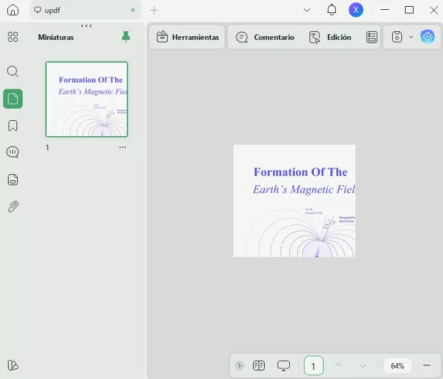Screen dimensions: 443x379
Task: Open page 1 thumbnail options menu
Action: [123, 147]
